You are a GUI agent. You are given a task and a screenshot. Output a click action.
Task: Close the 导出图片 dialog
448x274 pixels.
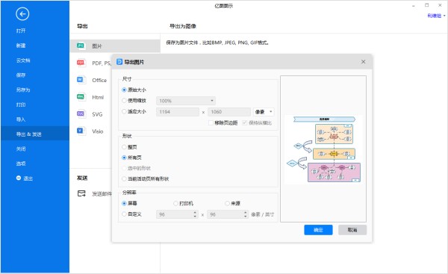pos(363,62)
